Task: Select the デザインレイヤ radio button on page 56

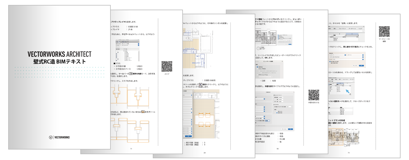Action: (x=257, y=75)
